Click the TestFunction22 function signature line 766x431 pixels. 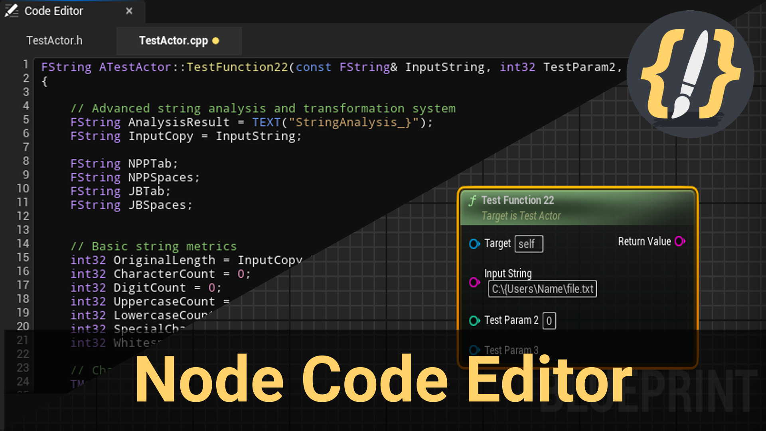pyautogui.click(x=331, y=67)
